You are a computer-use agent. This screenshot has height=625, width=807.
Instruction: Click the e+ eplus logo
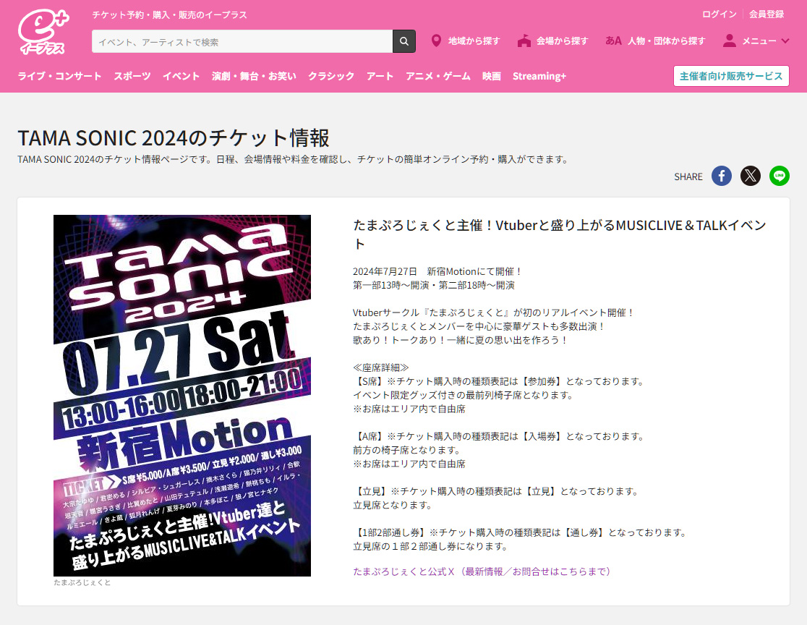(43, 34)
